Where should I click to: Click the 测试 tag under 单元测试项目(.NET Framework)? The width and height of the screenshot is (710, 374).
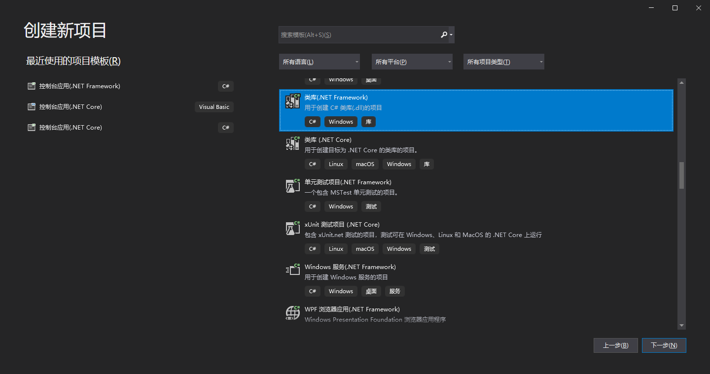pyautogui.click(x=371, y=206)
